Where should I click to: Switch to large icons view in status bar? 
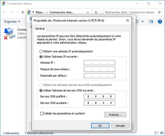coord(162,133)
